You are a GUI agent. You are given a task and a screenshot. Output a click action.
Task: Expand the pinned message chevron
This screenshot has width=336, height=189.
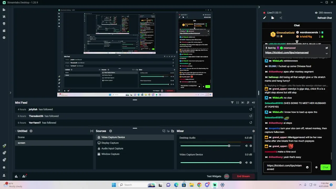tap(327, 53)
